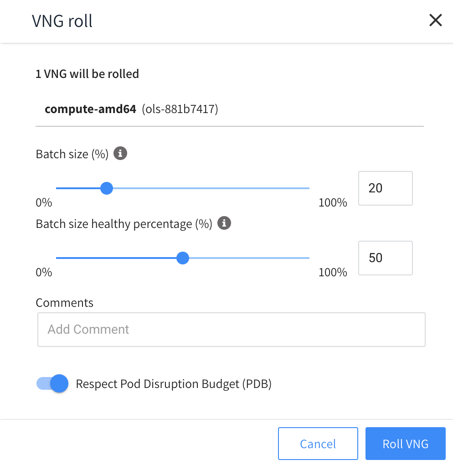
Task: Focus the healthy percentage field showing 50
Action: click(x=385, y=258)
